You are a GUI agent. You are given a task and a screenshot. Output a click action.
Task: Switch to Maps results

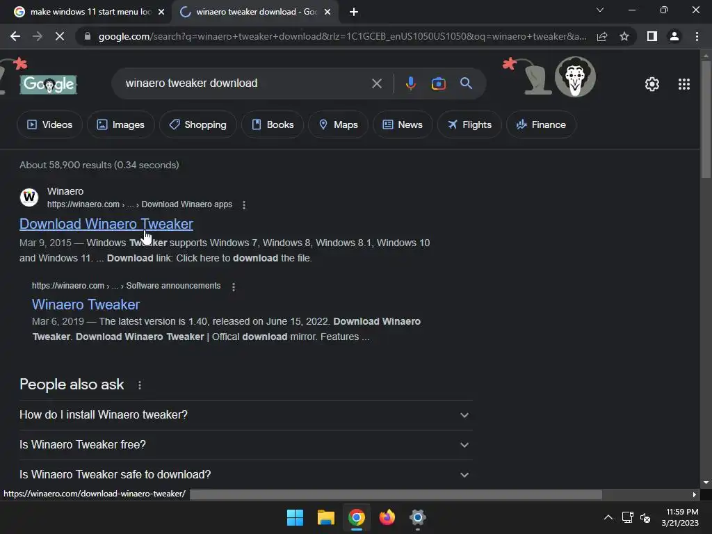click(x=338, y=124)
